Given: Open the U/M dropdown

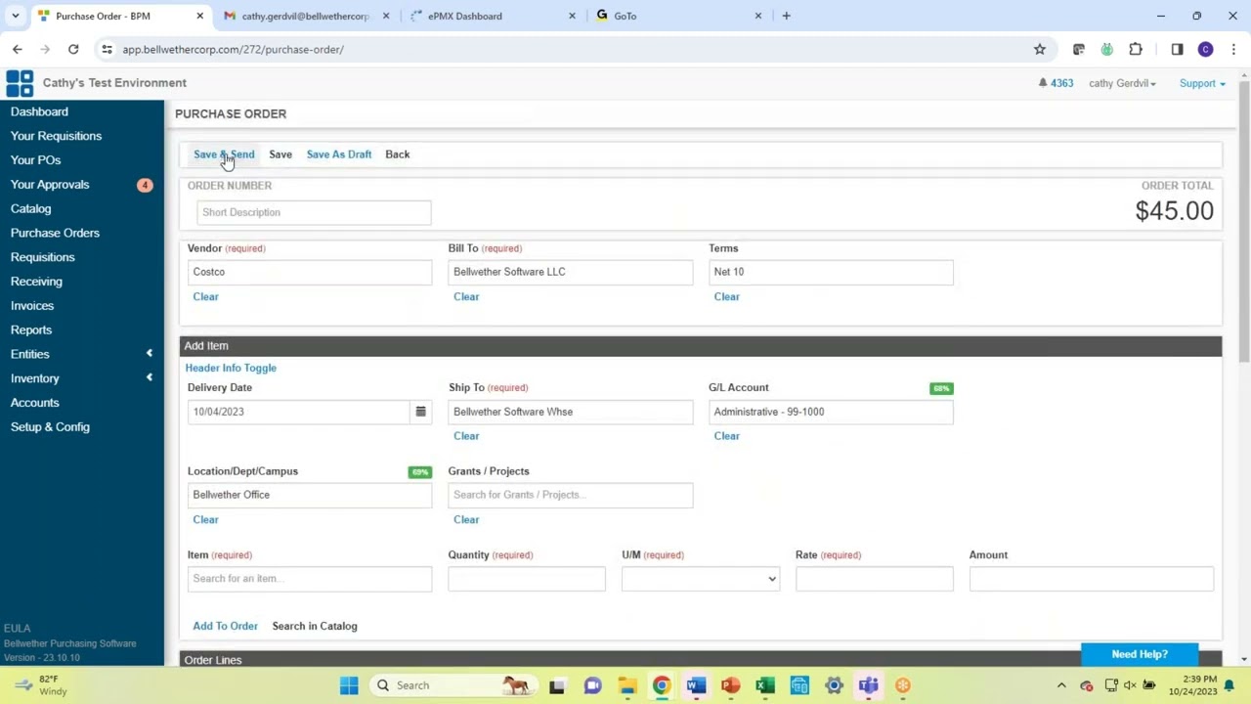Looking at the screenshot, I should tap(700, 579).
